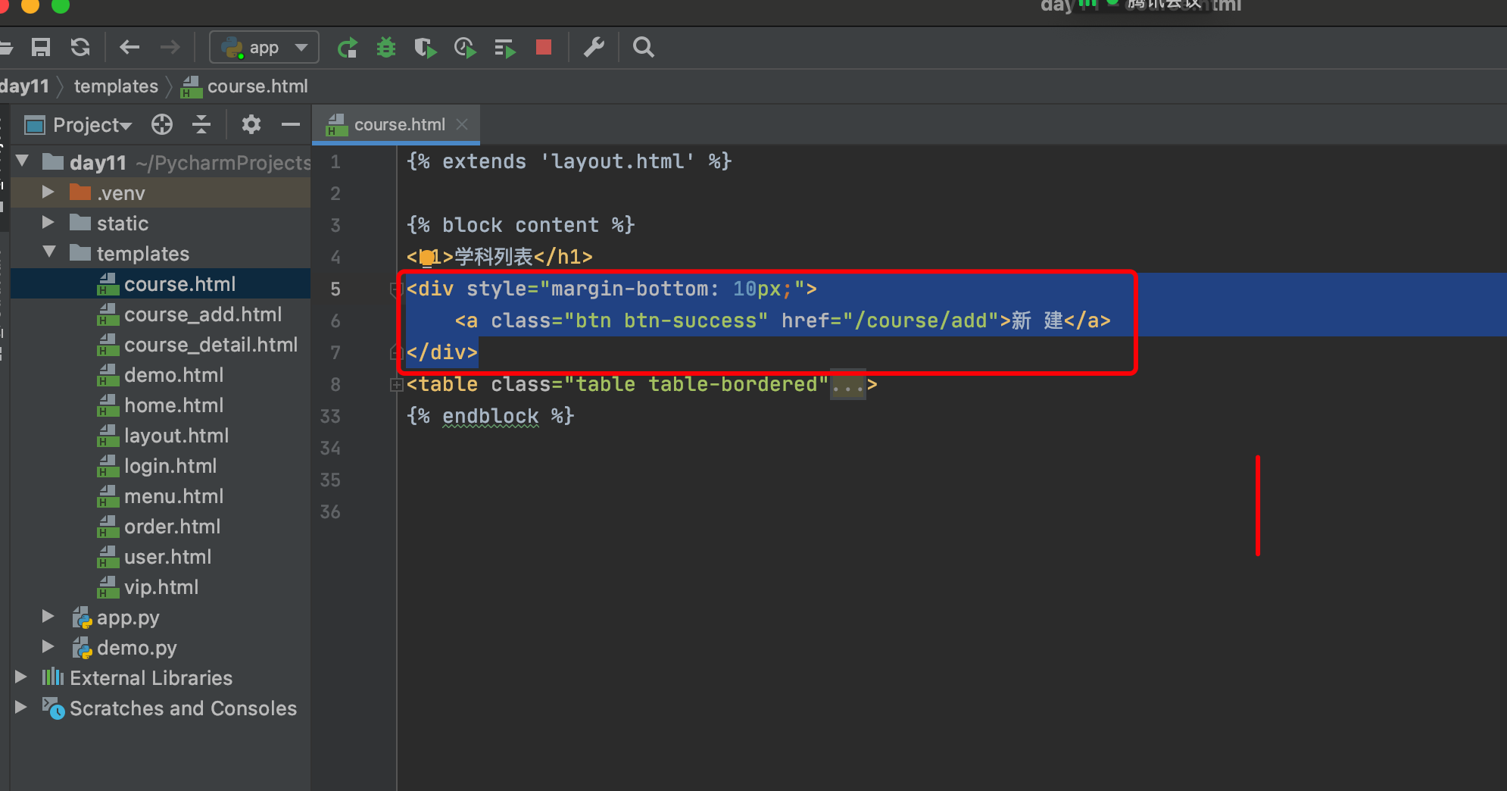1507x791 pixels.
Task: Open login.html in project tree
Action: click(x=170, y=466)
